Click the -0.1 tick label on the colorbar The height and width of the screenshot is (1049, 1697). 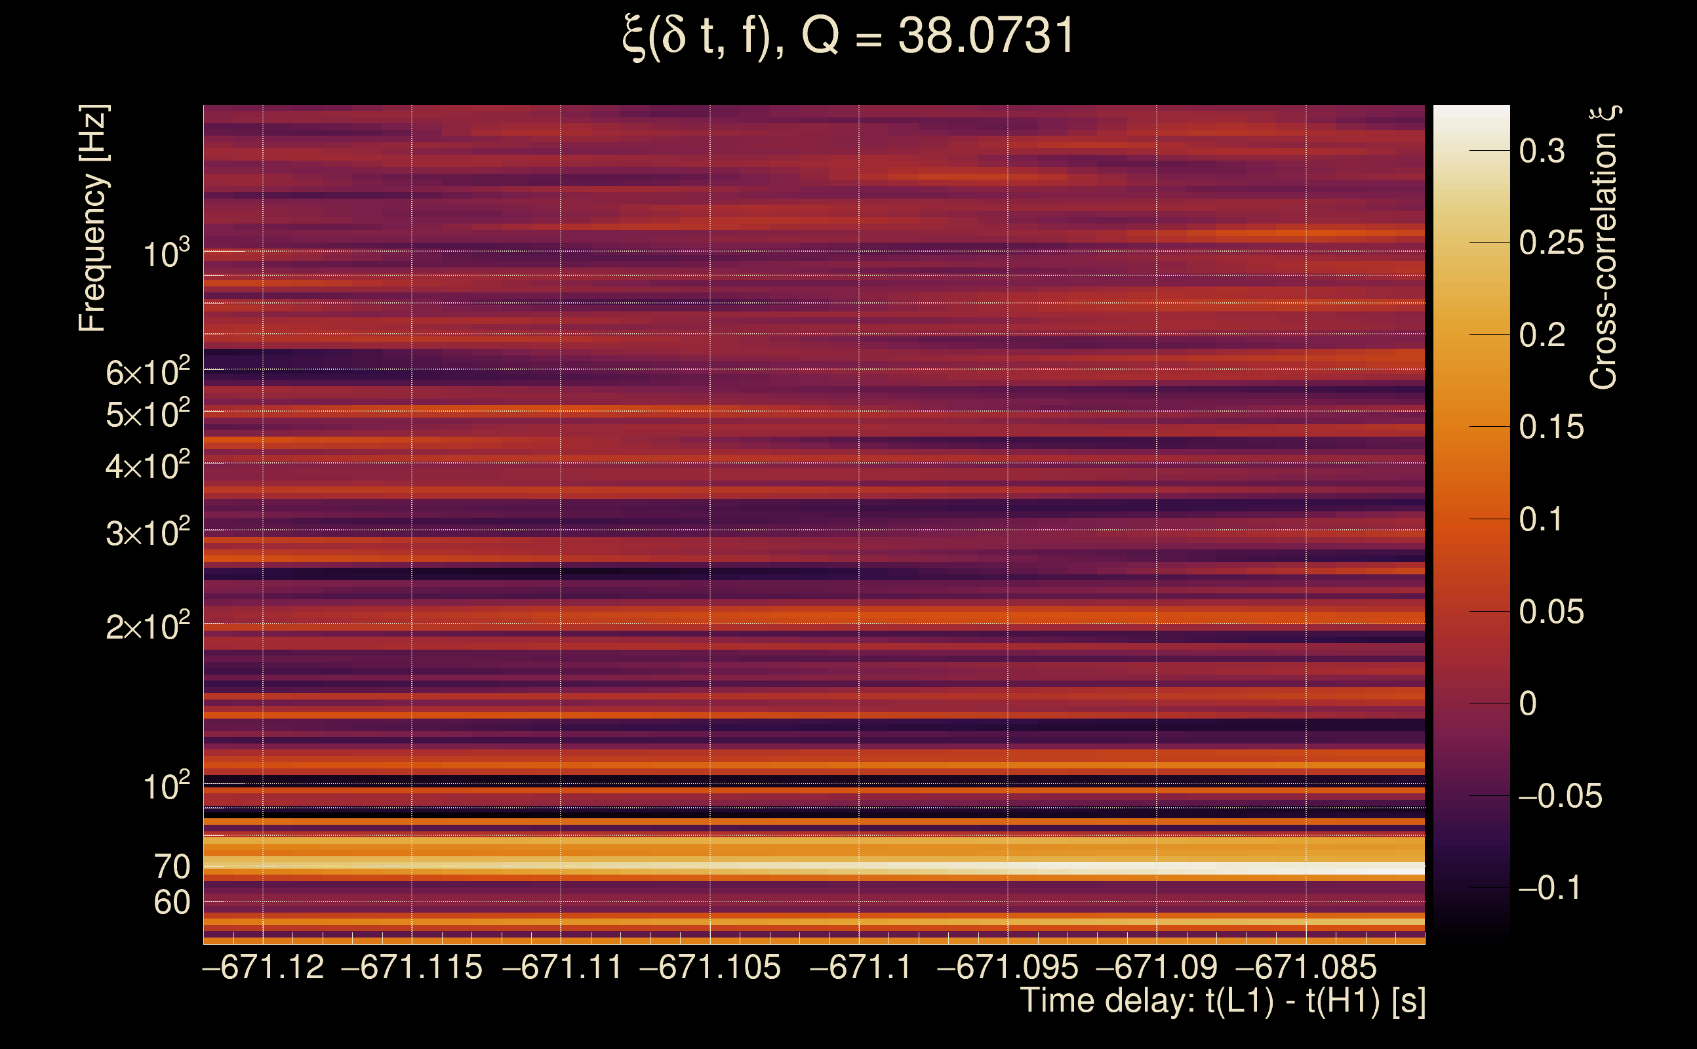[x=1549, y=888]
